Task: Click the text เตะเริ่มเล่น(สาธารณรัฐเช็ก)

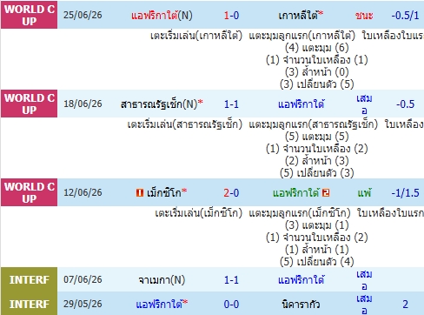Action: pos(185,124)
